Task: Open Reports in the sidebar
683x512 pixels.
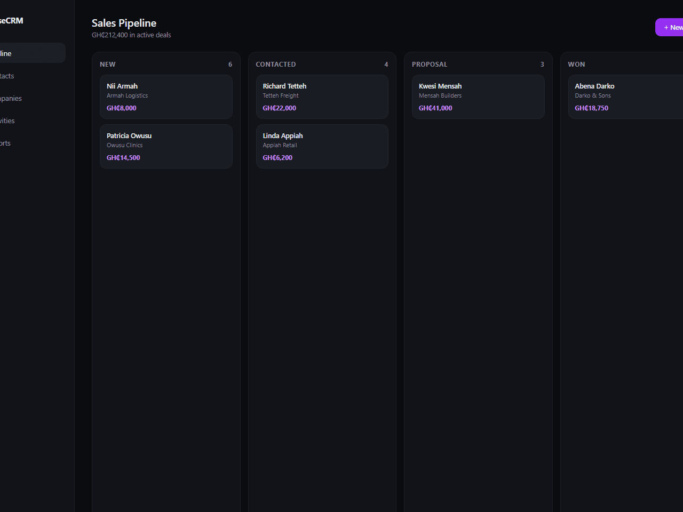Action: click(x=33, y=143)
